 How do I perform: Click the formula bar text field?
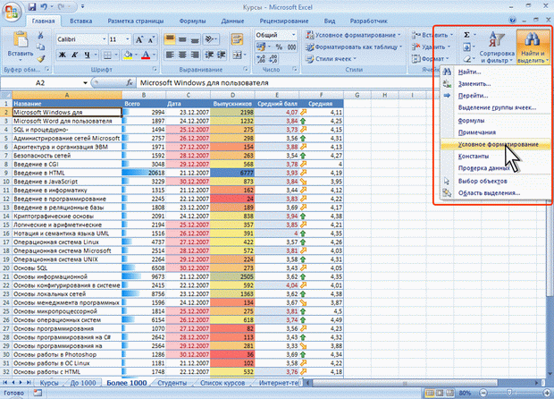(x=286, y=83)
